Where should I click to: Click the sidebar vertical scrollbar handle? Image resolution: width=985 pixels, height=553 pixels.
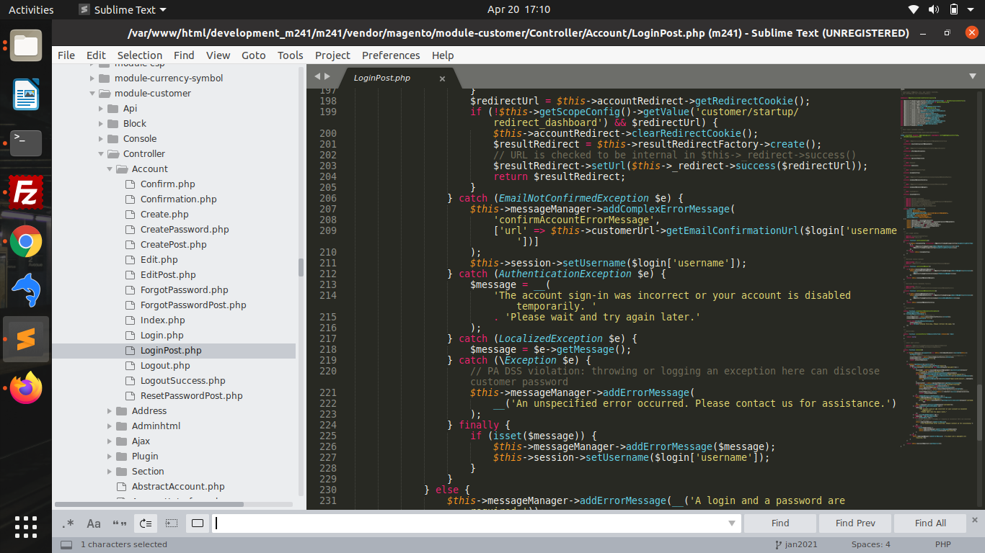[301, 268]
